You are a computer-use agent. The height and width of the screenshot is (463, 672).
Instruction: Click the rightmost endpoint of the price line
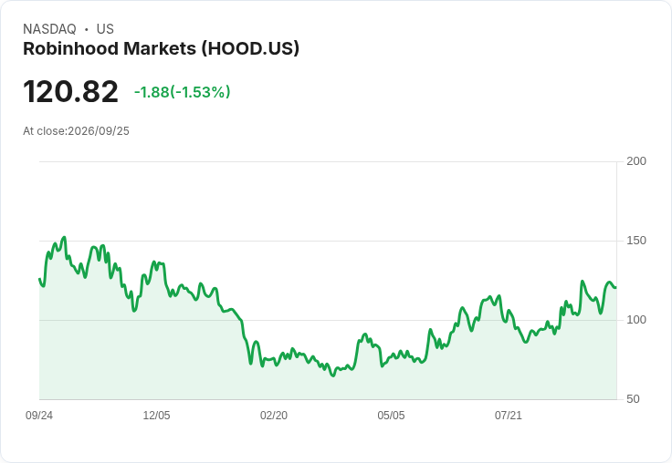coord(616,288)
